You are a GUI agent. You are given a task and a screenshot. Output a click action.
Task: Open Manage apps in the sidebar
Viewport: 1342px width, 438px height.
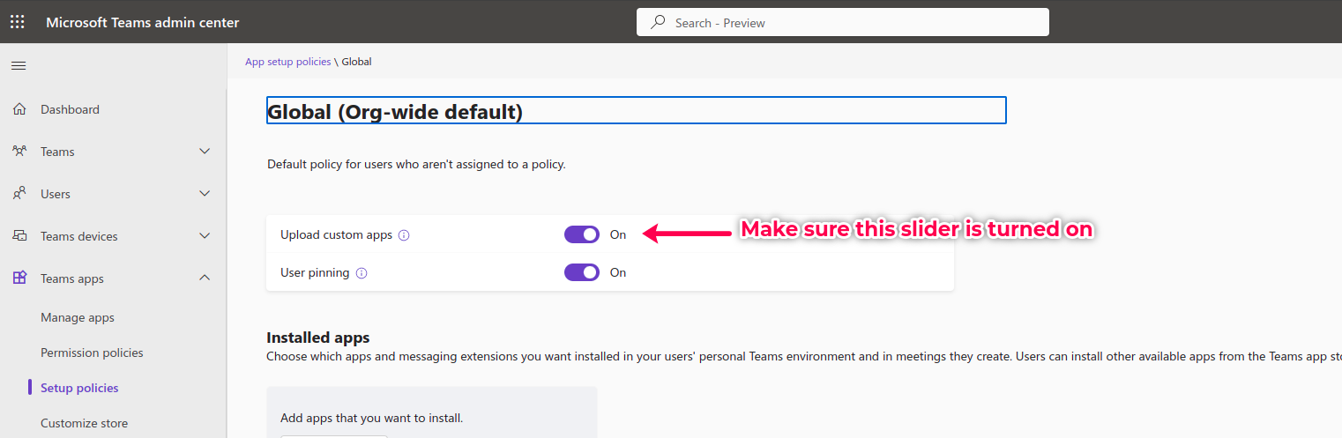78,317
